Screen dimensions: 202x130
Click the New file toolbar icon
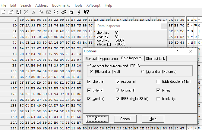coord(4,12)
